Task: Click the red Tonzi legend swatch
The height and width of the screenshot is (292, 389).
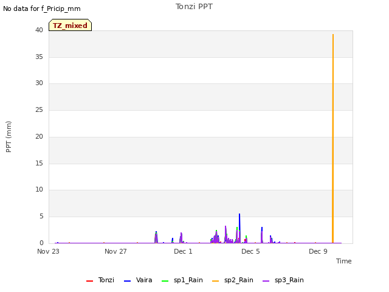Action: point(89,281)
